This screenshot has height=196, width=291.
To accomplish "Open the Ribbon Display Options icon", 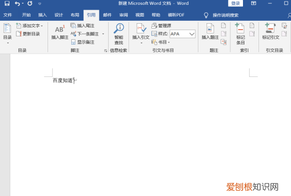I will (254, 3).
